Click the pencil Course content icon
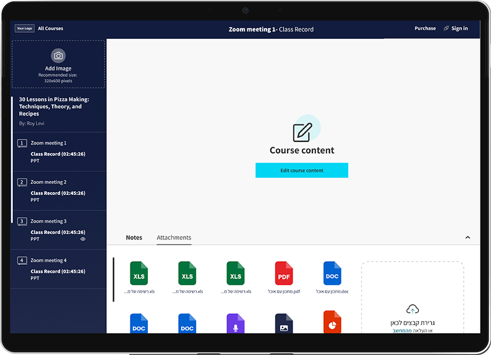The height and width of the screenshot is (355, 491). coord(302,132)
